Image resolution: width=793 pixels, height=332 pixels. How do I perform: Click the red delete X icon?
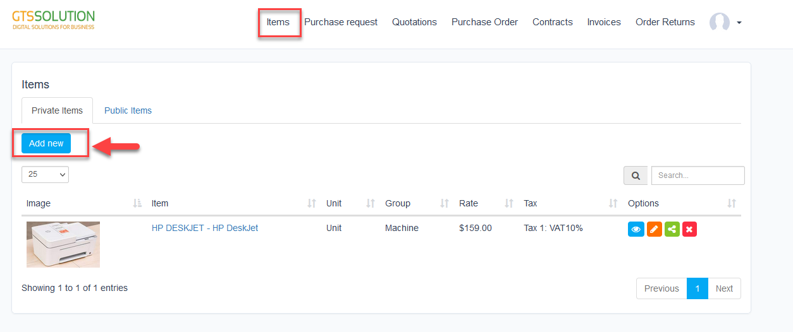click(x=689, y=229)
